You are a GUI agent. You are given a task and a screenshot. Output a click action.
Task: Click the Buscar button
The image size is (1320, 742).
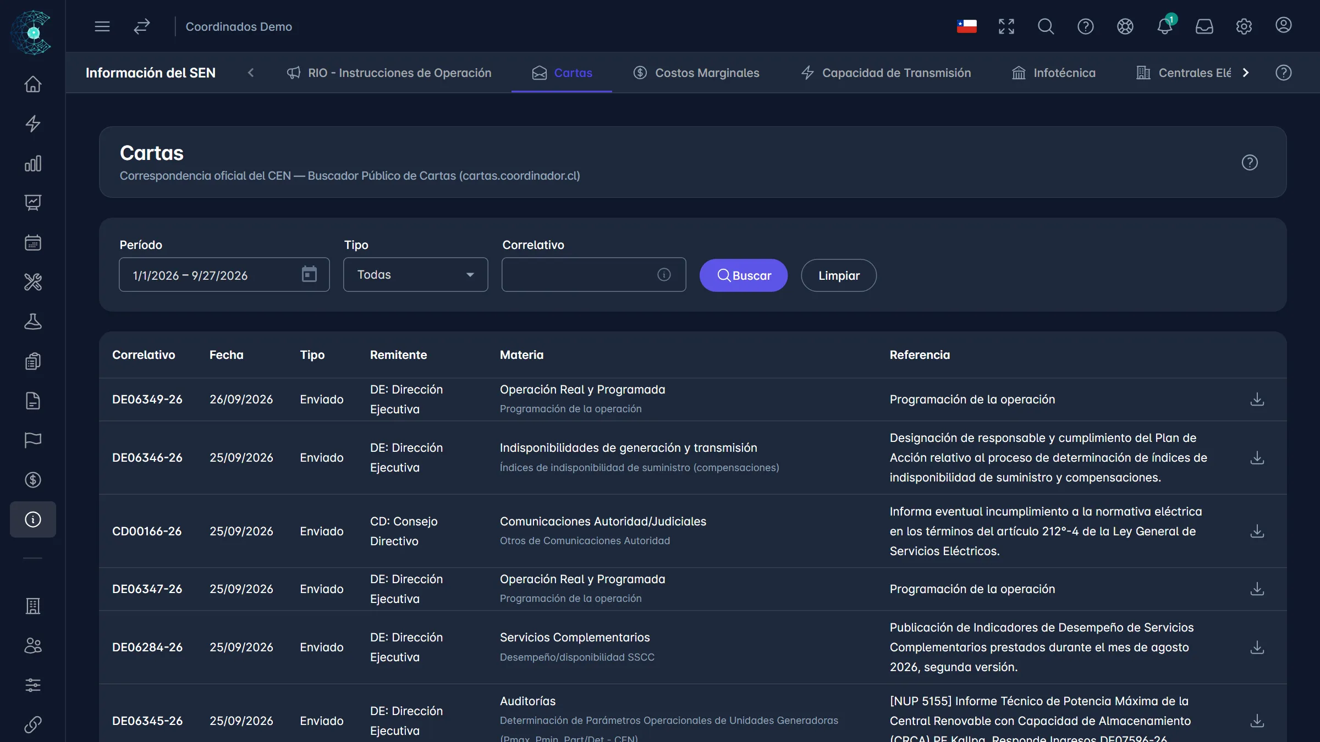[x=744, y=275]
